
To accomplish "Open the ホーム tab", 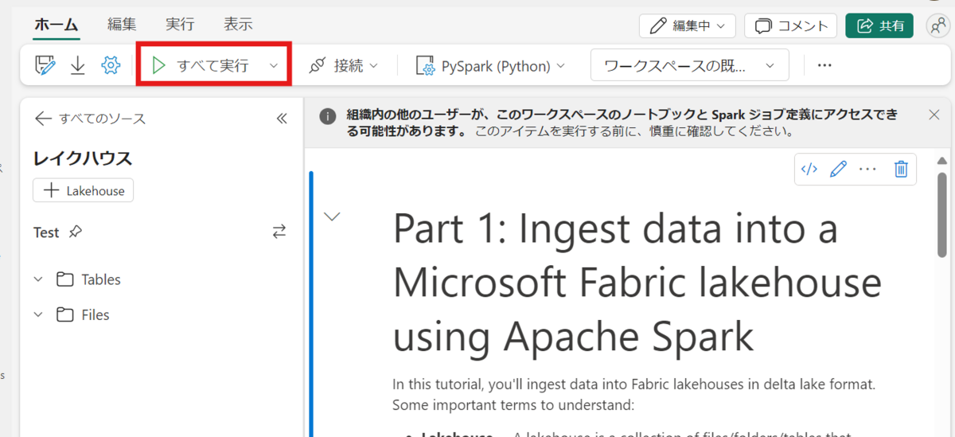I will 57,25.
